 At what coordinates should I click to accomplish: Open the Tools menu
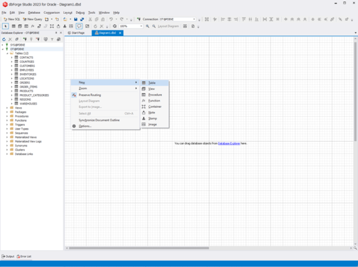(x=91, y=13)
